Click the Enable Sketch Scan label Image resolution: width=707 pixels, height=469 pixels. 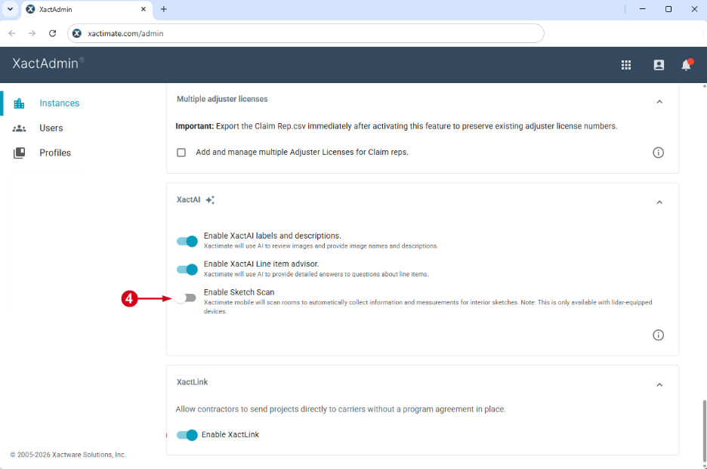pos(239,292)
